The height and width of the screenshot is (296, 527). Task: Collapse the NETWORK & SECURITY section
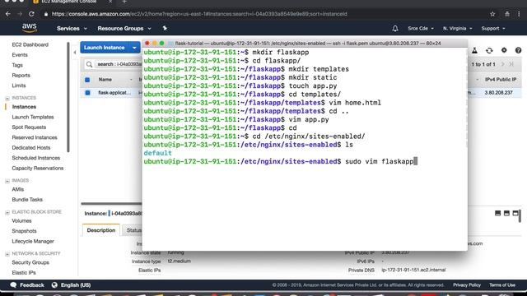[7, 254]
